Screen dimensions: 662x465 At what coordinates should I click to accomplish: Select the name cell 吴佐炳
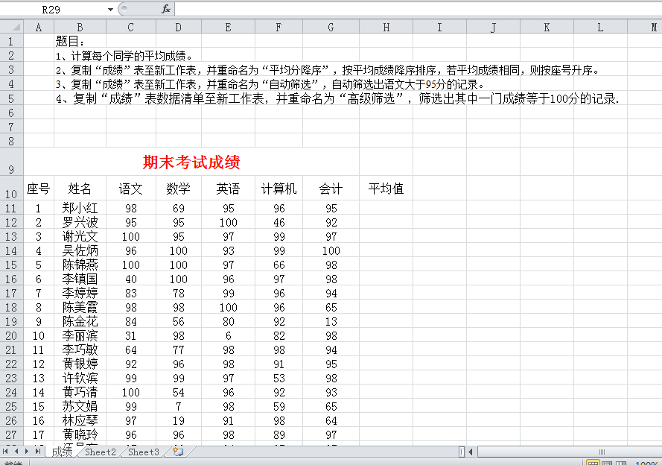point(80,250)
